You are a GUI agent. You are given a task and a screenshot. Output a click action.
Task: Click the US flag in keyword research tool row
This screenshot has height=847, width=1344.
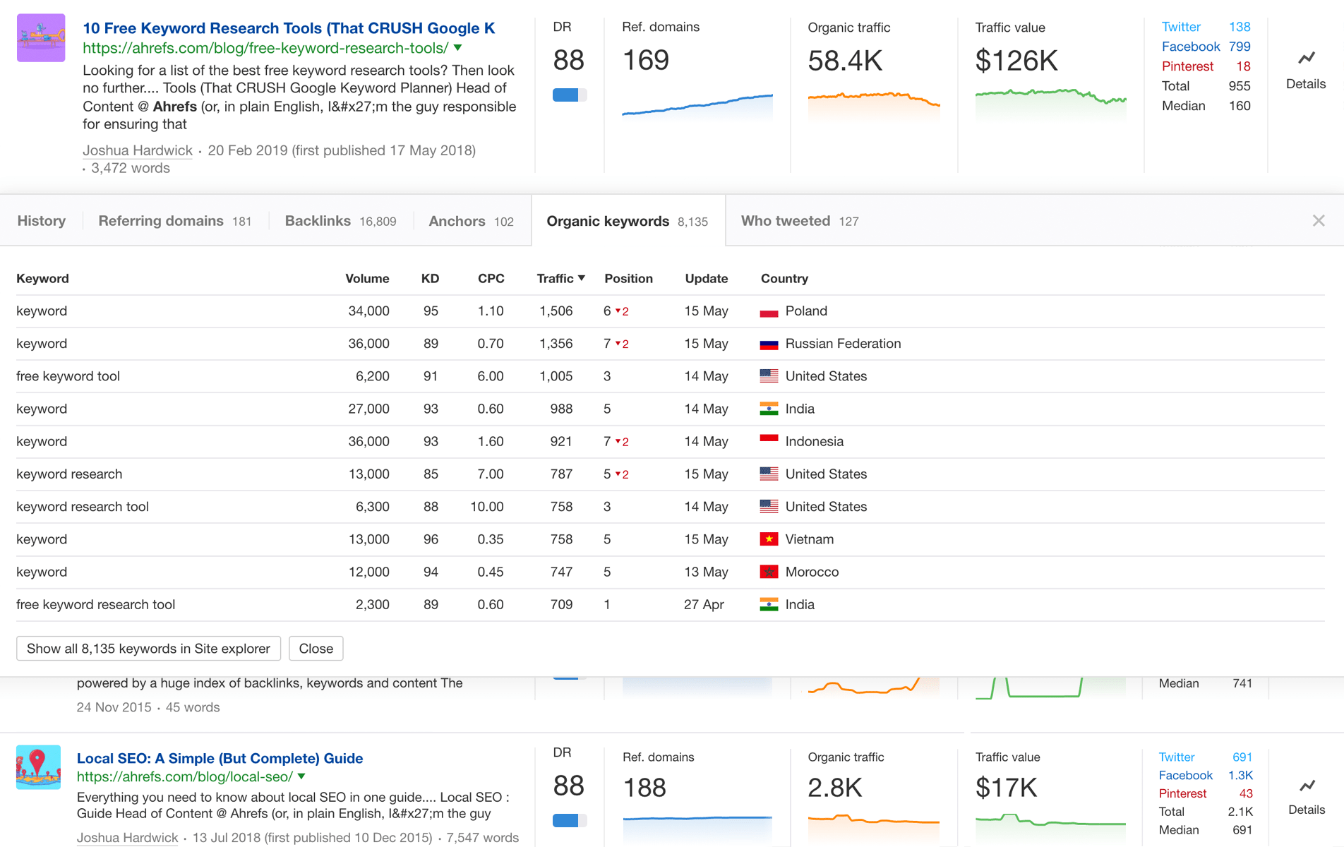(x=769, y=507)
